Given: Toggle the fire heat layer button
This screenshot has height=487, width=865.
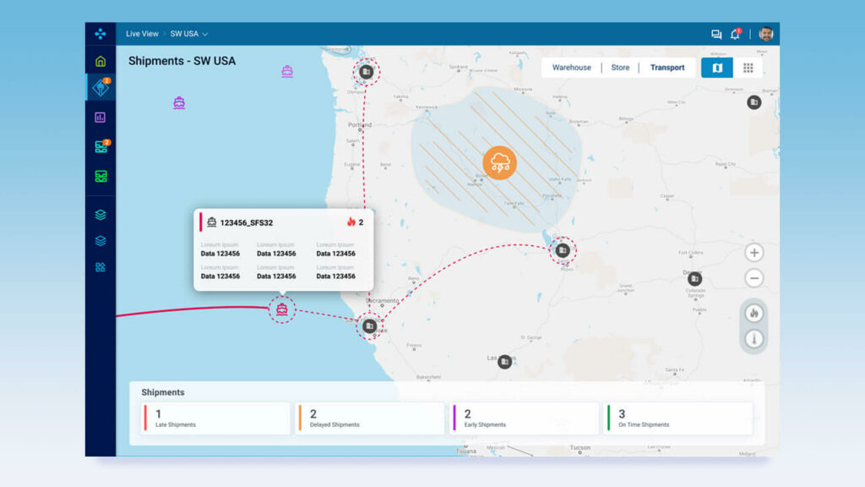Looking at the screenshot, I should tap(753, 313).
